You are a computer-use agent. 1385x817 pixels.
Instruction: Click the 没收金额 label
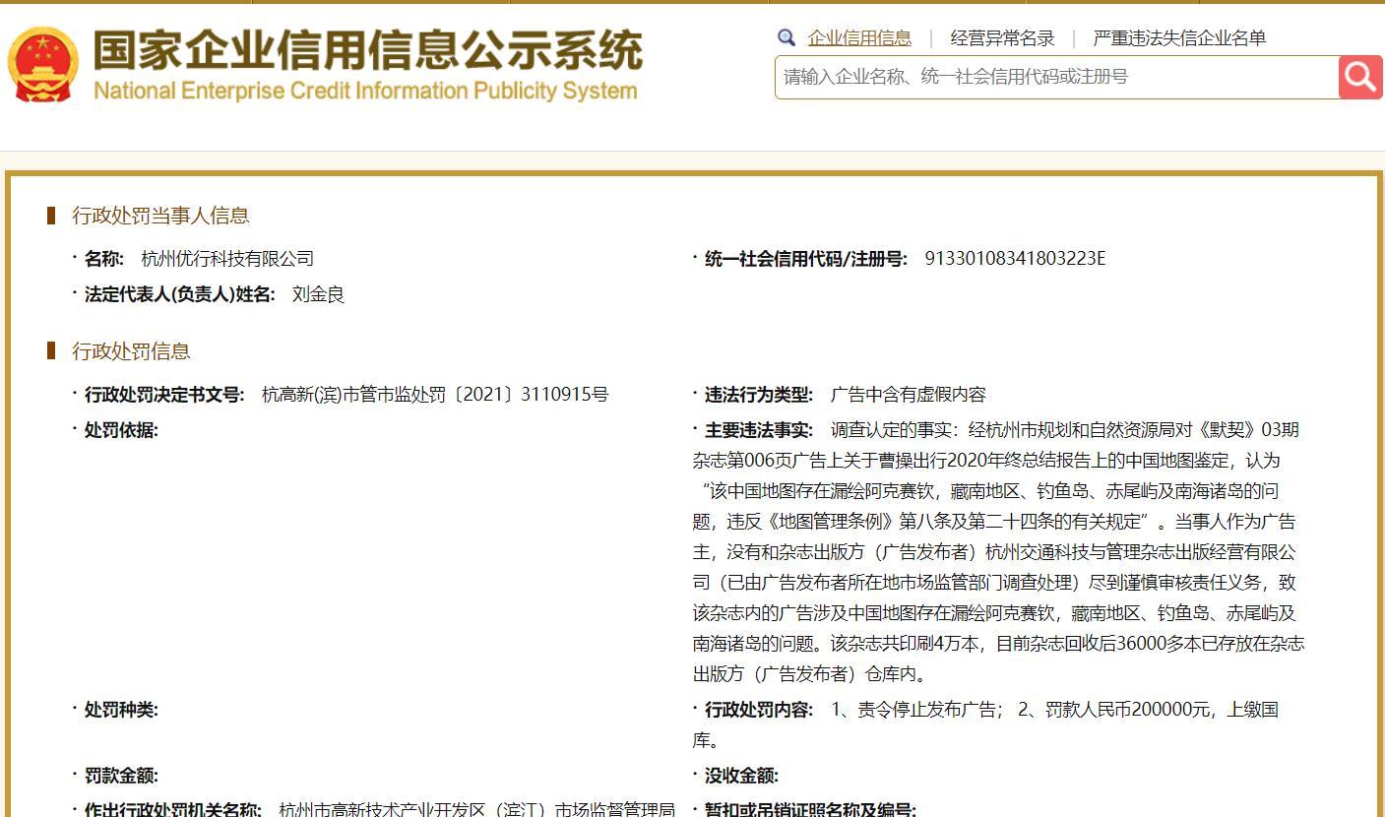click(x=741, y=776)
